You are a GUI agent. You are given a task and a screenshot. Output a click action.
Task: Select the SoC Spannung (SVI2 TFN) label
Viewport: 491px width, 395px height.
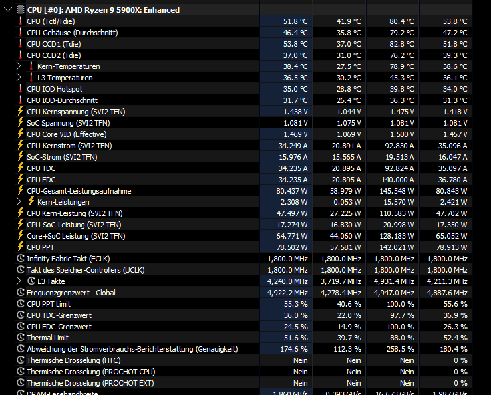click(x=69, y=123)
